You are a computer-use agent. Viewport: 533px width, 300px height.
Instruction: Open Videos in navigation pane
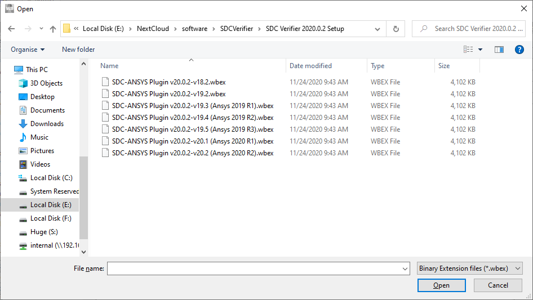pos(40,164)
